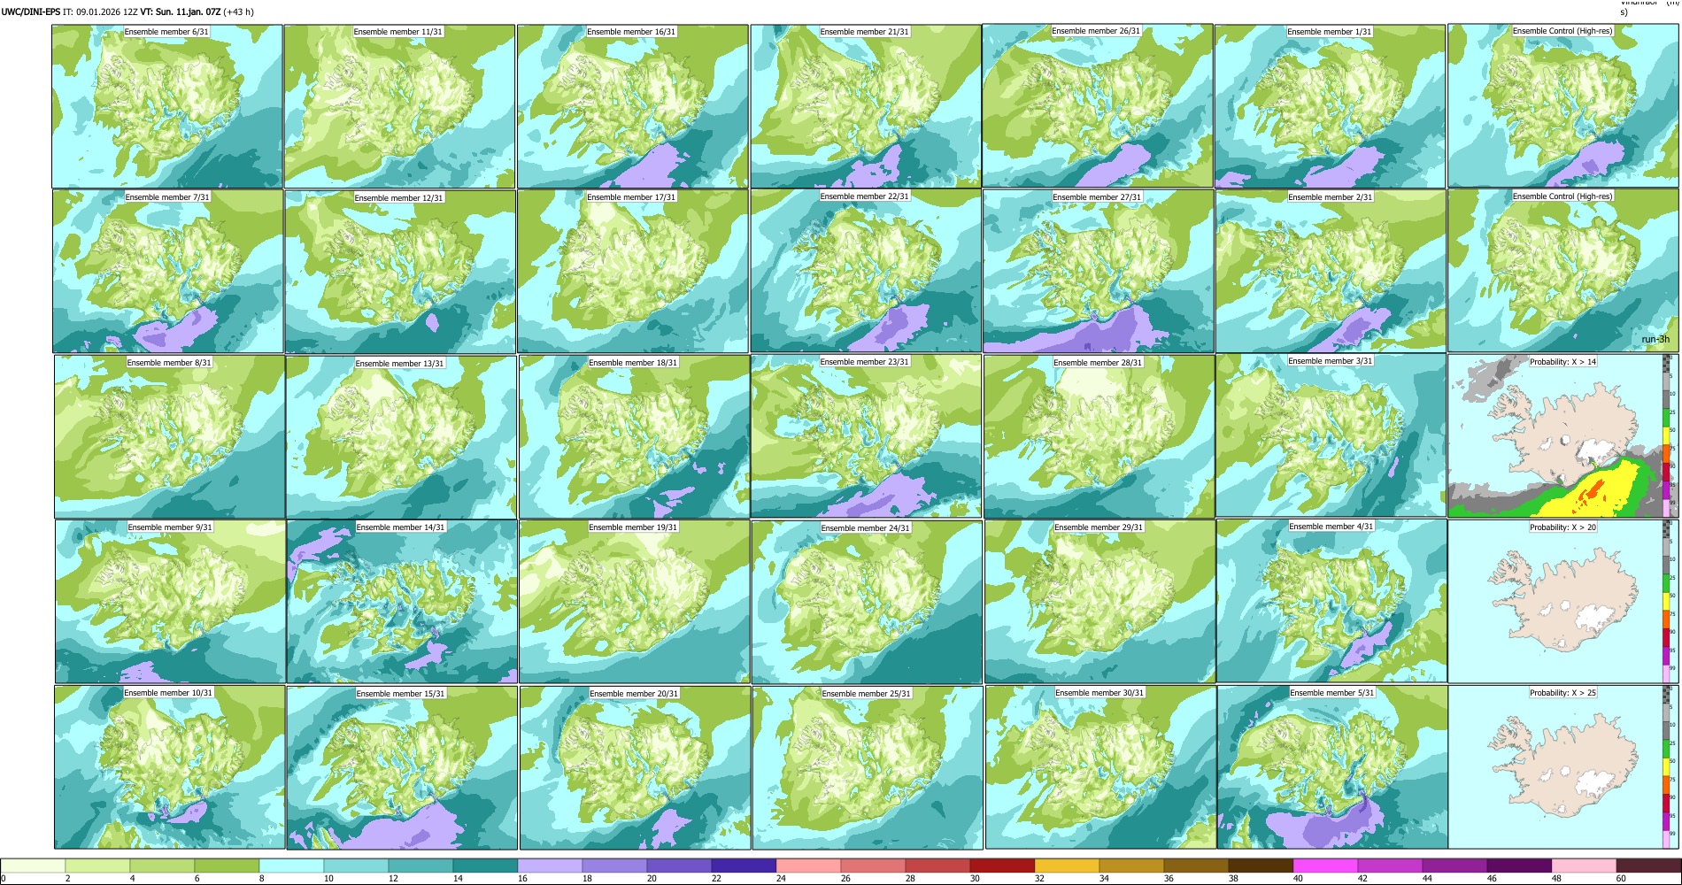
Task: Select the 6–8 green legend swatch
Action: [x=227, y=866]
